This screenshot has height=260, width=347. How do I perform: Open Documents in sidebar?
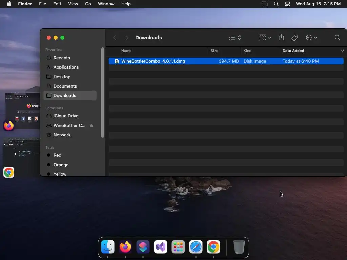tap(70, 86)
